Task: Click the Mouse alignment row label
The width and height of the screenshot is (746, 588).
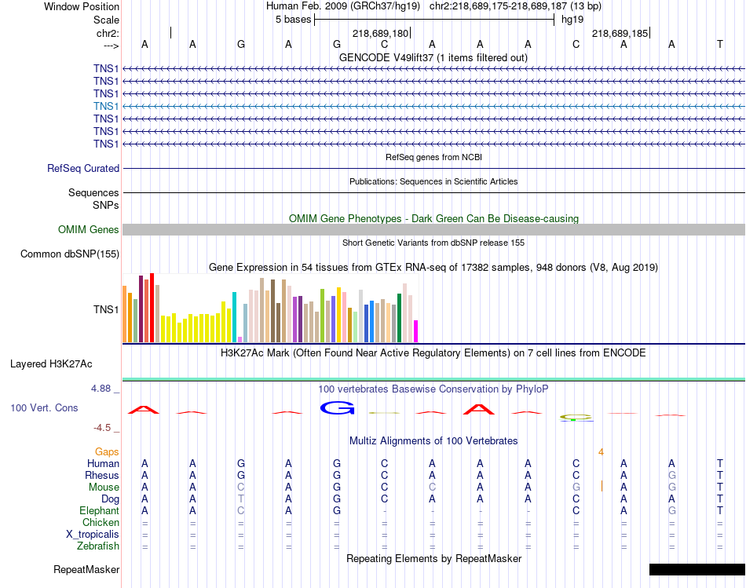Action: (x=104, y=488)
